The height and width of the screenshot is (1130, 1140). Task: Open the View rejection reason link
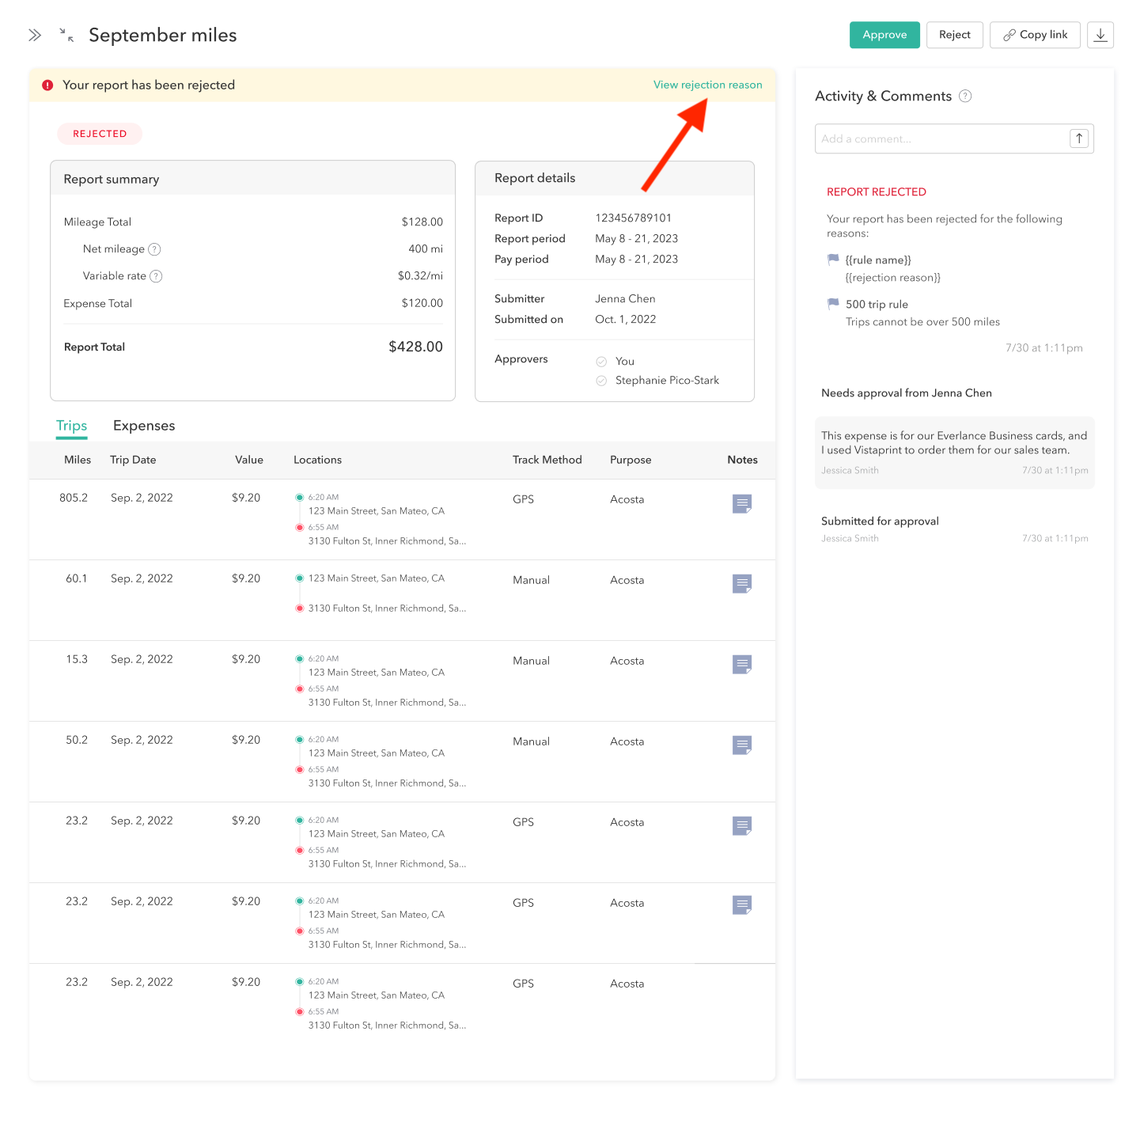point(707,85)
